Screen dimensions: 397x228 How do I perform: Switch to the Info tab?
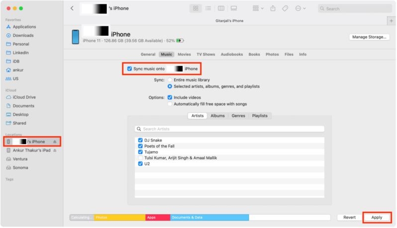(x=302, y=54)
